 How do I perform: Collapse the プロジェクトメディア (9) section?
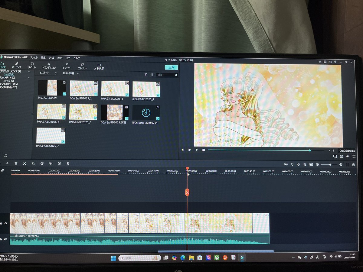click(29, 72)
